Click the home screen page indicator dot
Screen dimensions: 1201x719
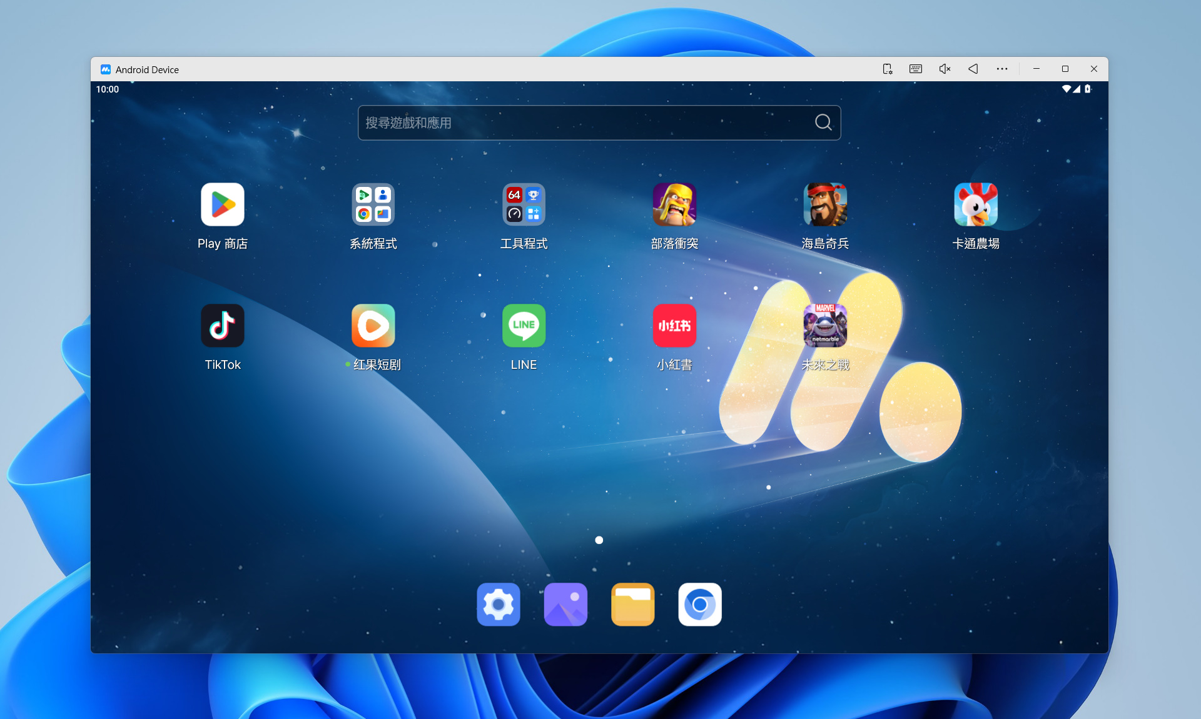coord(599,540)
